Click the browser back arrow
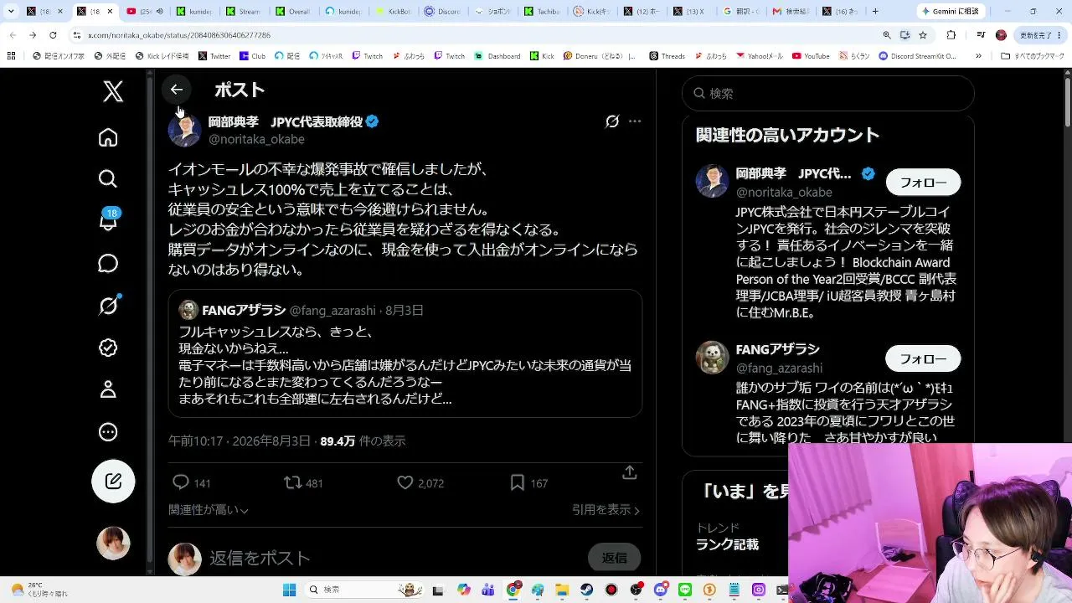 point(12,35)
